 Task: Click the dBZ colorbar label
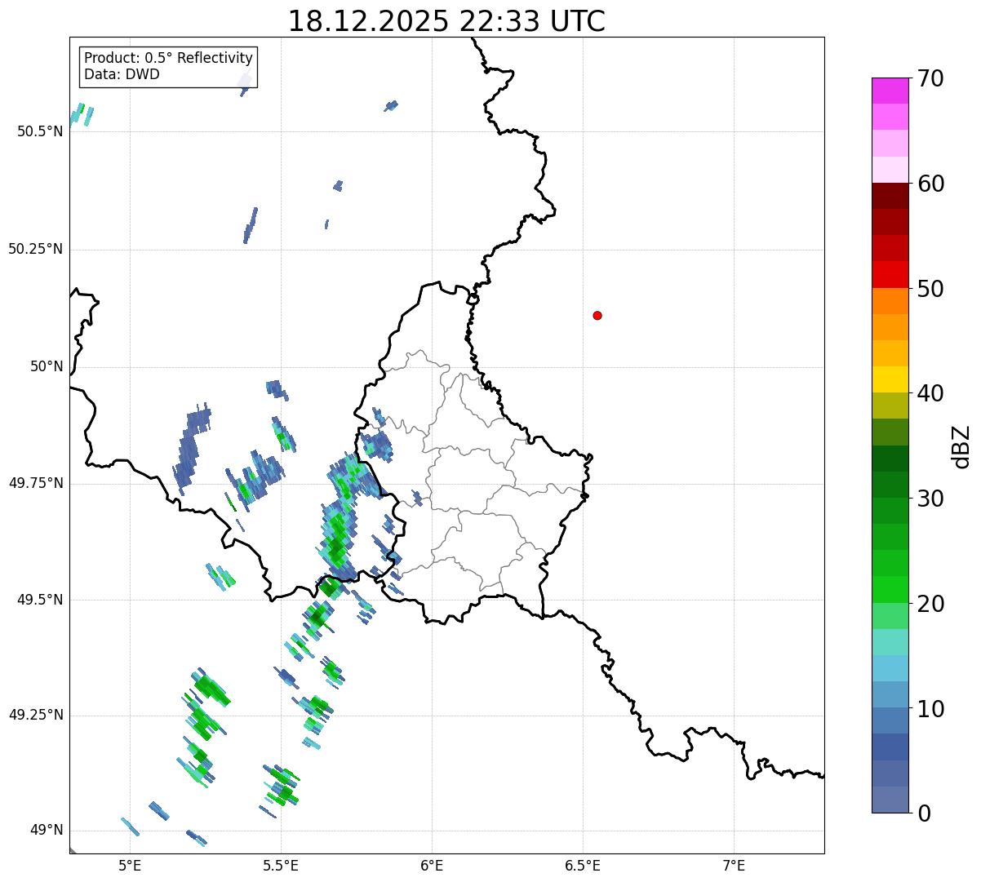coord(962,445)
